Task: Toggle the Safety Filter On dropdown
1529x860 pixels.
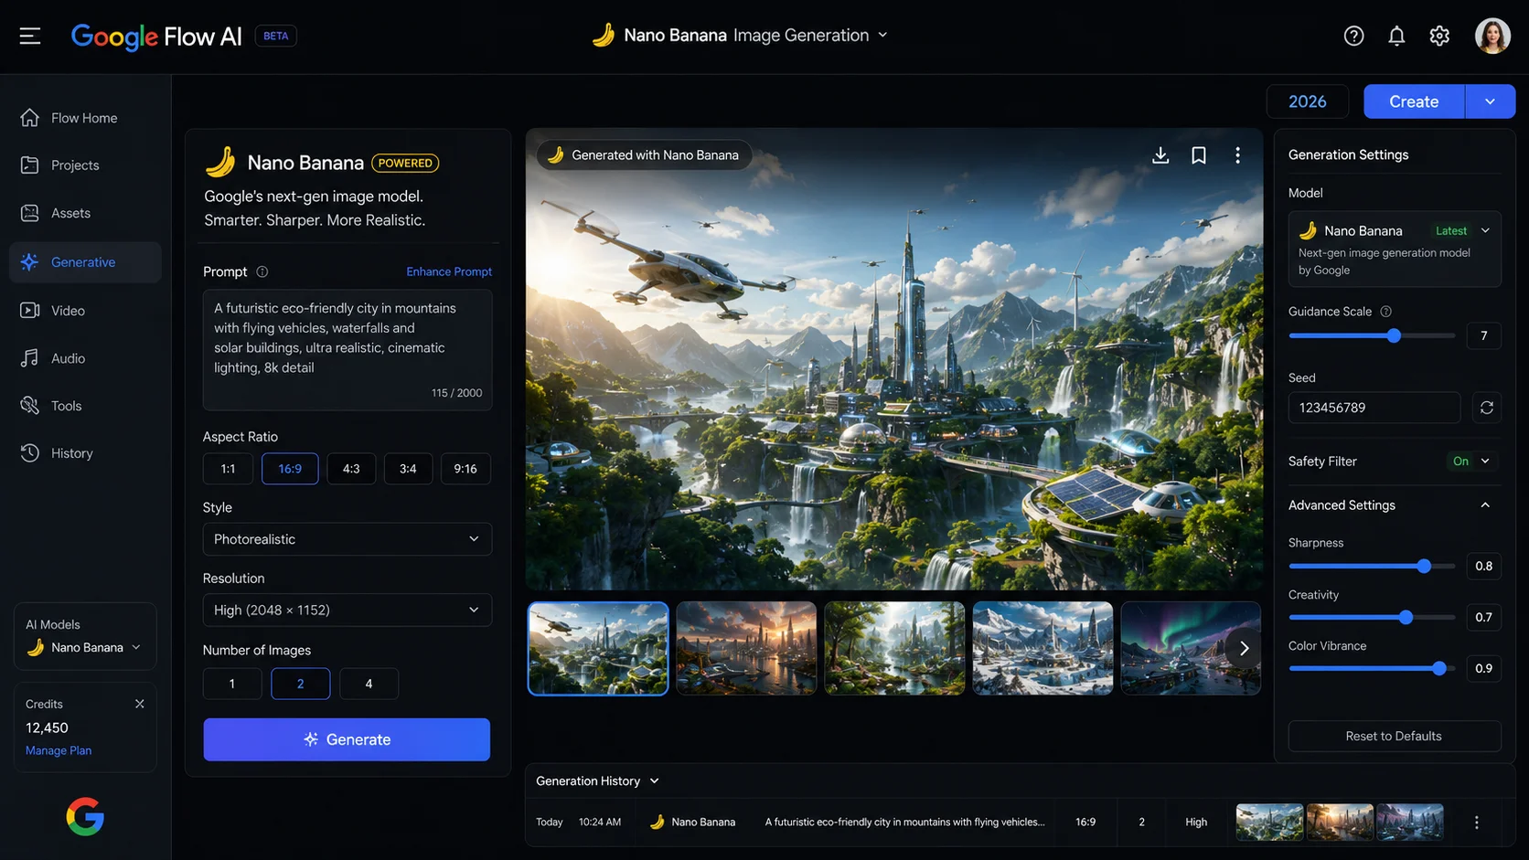Action: (x=1471, y=462)
